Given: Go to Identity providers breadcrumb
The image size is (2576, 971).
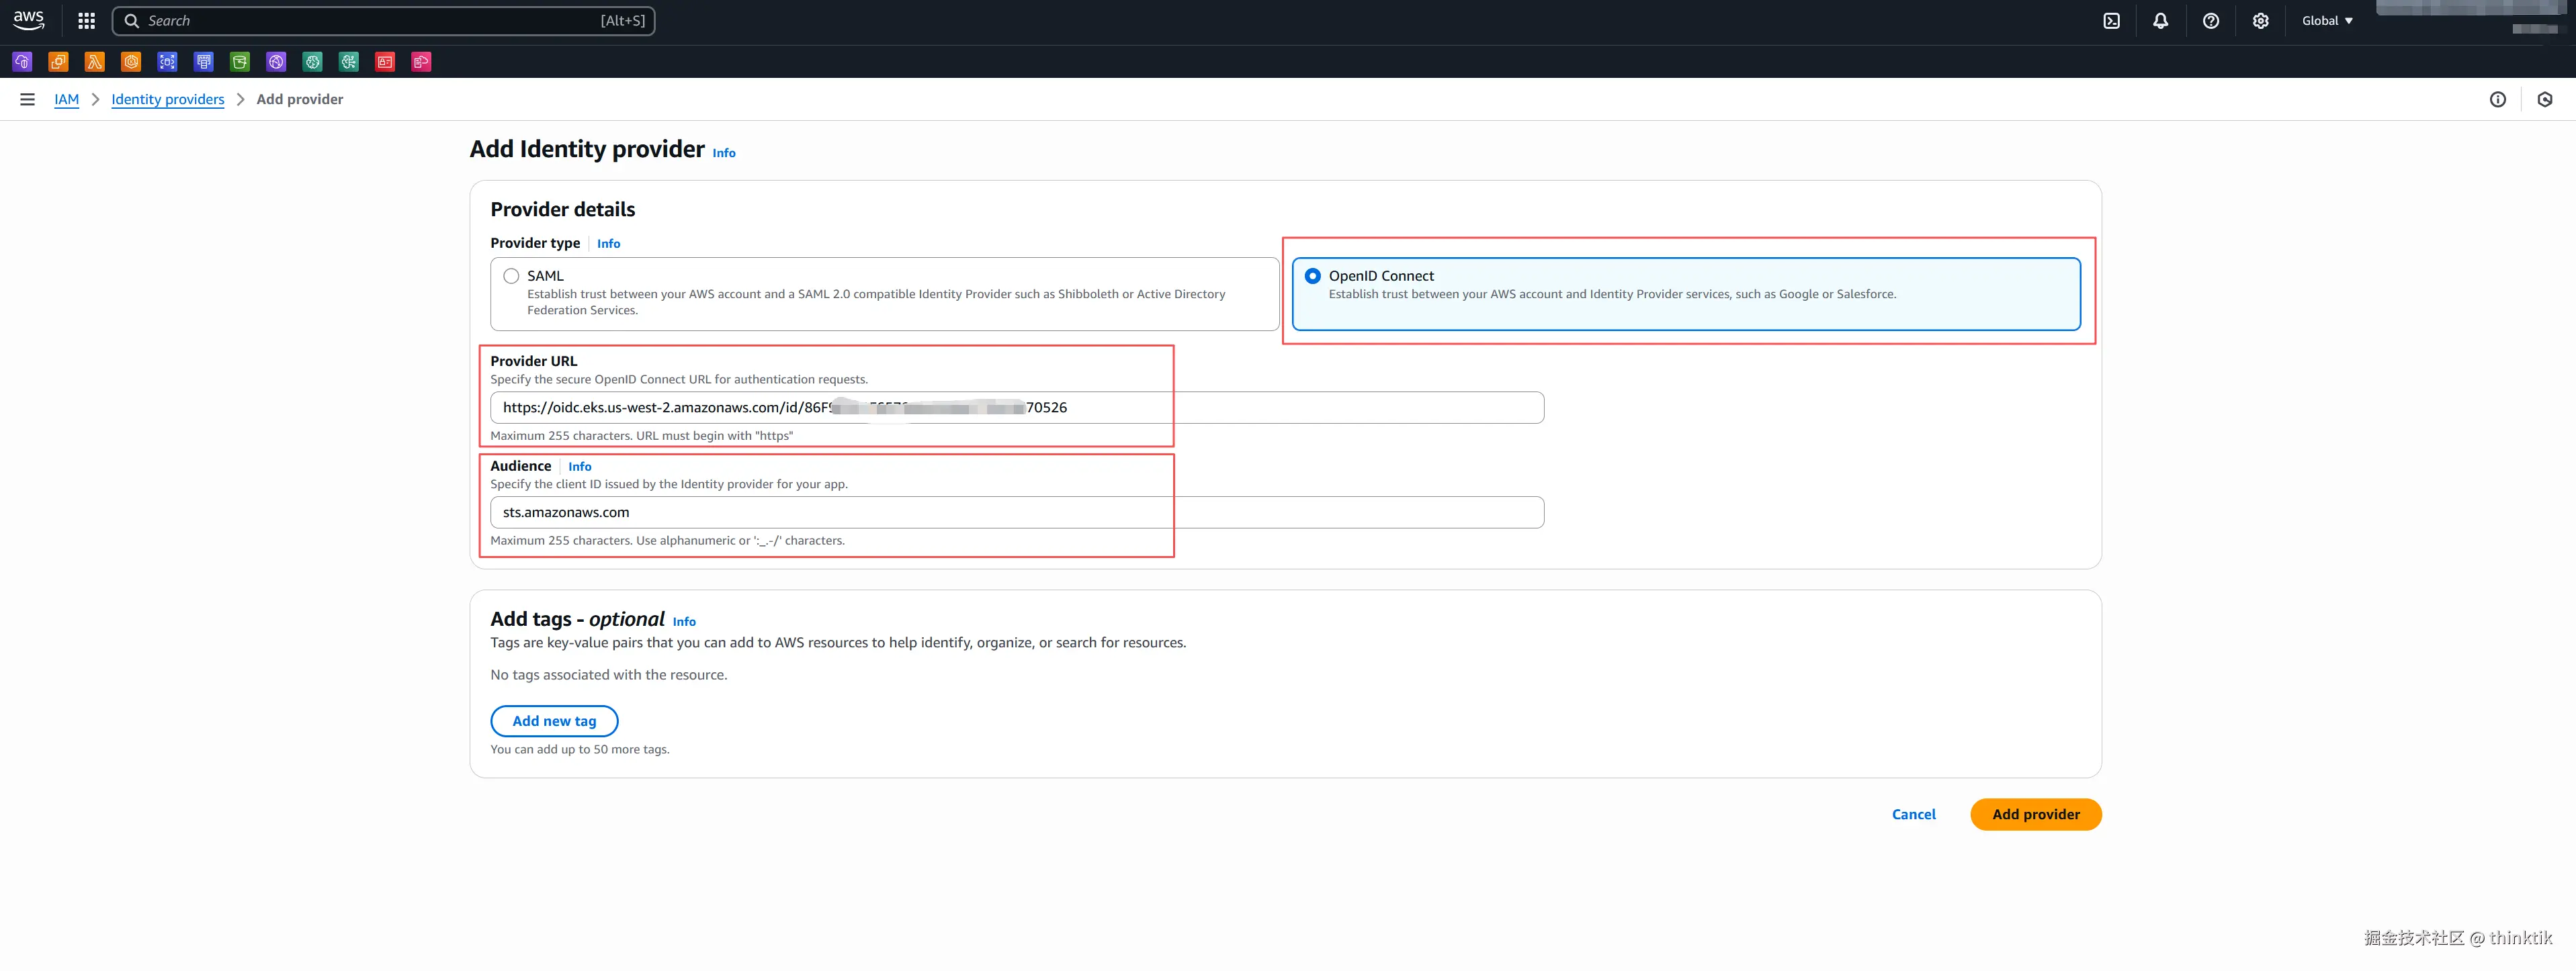Looking at the screenshot, I should coord(167,99).
